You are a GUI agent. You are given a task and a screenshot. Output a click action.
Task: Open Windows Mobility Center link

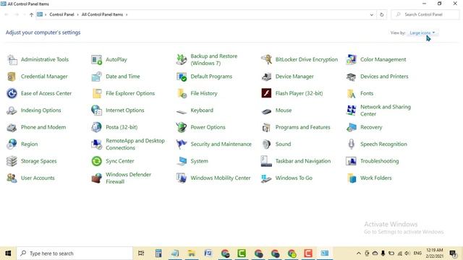click(x=220, y=178)
